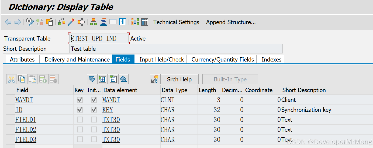Toggle Key checkbox for FIELD1 row
Image resolution: width=373 pixels, height=148 pixels.
(80, 120)
